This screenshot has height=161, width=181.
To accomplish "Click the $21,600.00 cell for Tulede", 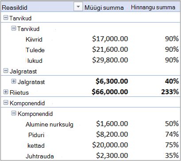I will pyautogui.click(x=110, y=50).
